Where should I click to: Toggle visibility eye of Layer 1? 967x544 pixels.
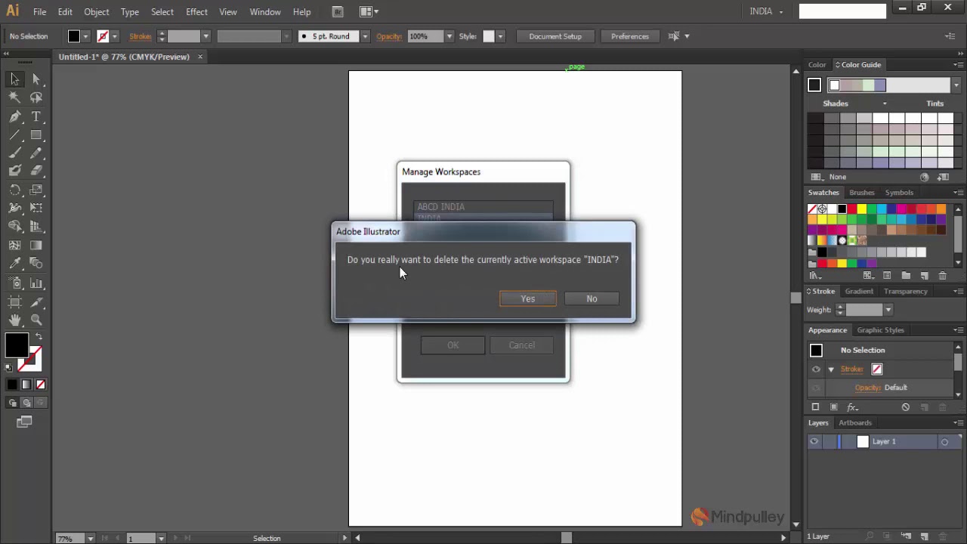[814, 442]
